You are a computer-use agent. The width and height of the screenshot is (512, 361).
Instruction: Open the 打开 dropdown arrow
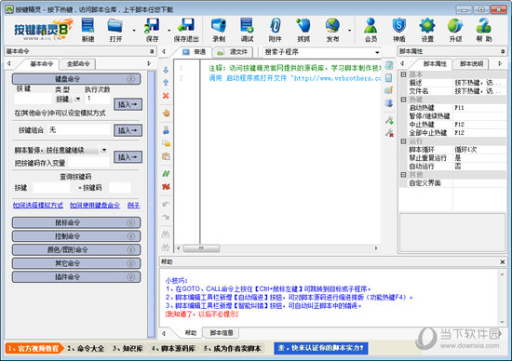(134, 31)
